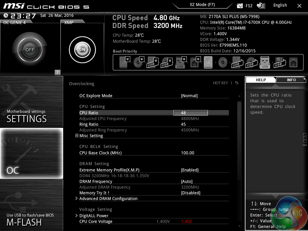Select the CPU Base Clock (MHz) label
308x231 pixels.
(x=100, y=153)
